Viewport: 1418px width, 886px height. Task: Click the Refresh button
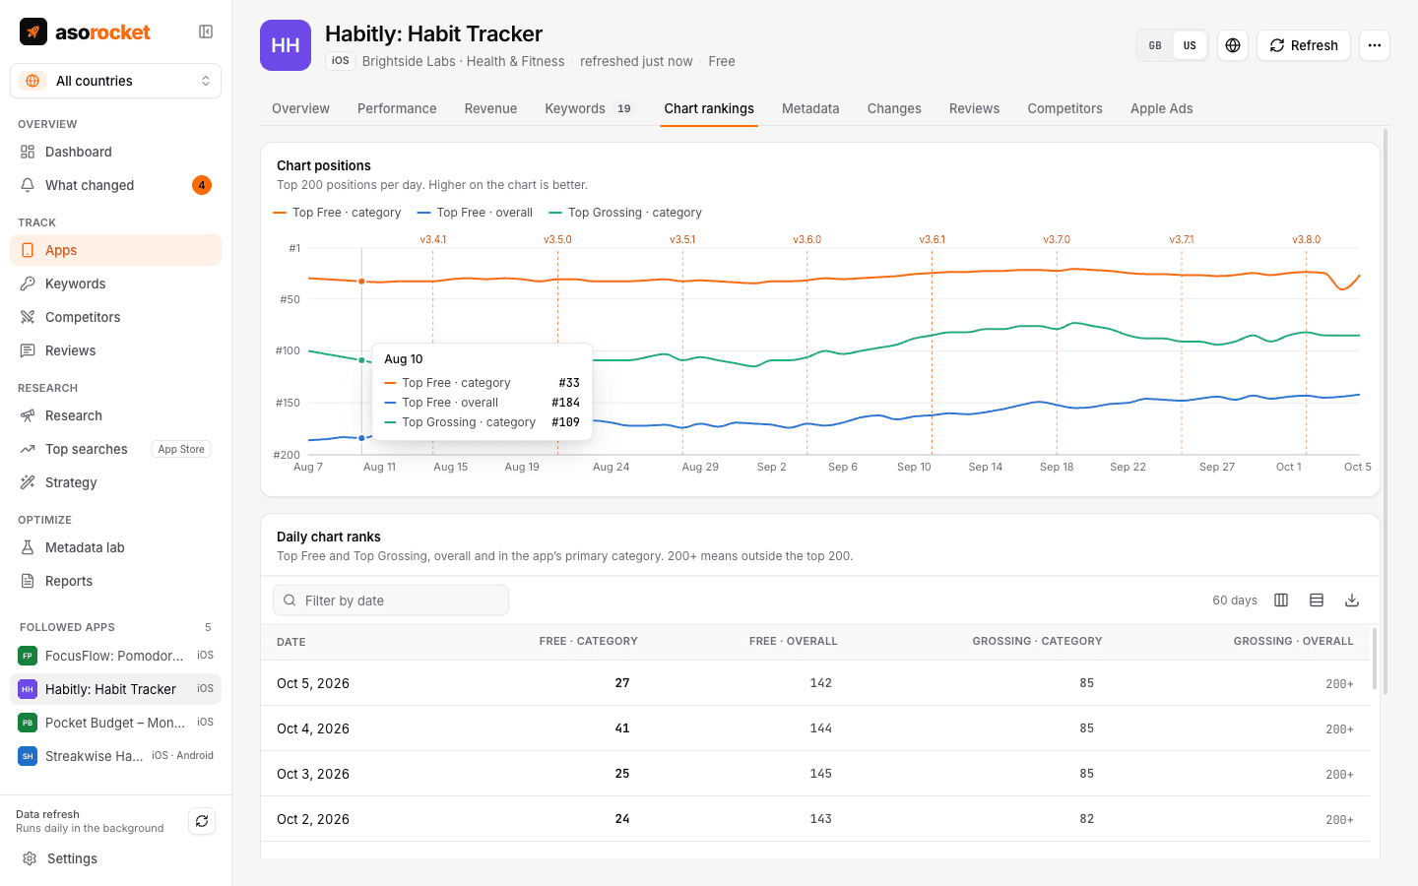1304,45
